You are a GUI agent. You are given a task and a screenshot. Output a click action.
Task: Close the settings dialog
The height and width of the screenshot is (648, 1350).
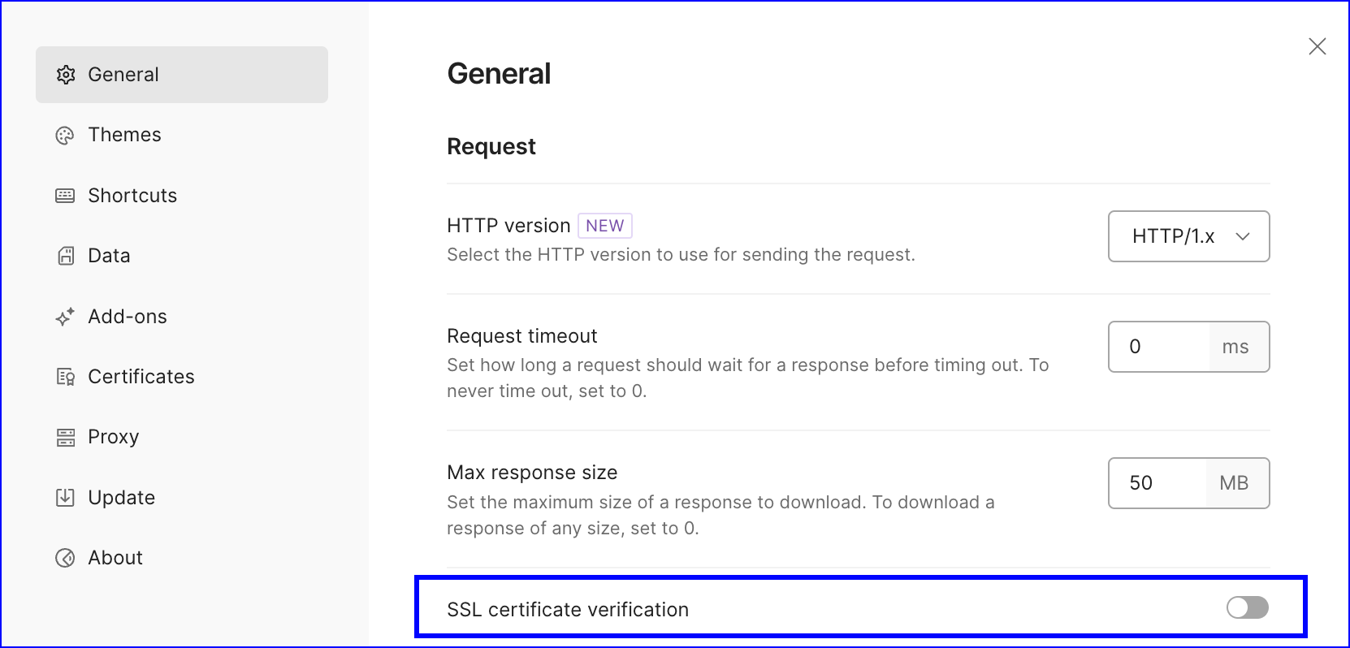pyautogui.click(x=1317, y=46)
